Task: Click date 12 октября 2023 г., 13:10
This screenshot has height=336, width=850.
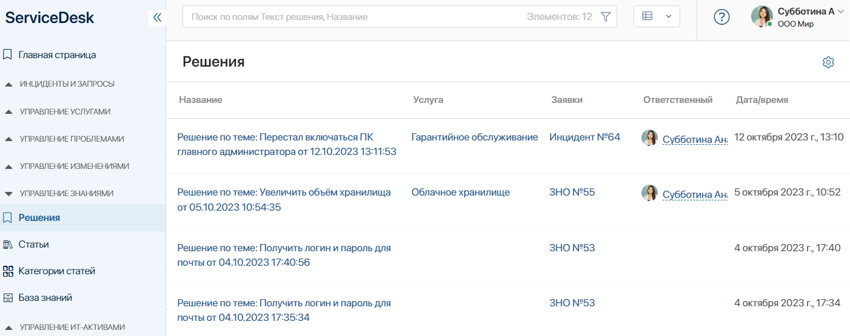Action: [x=789, y=137]
